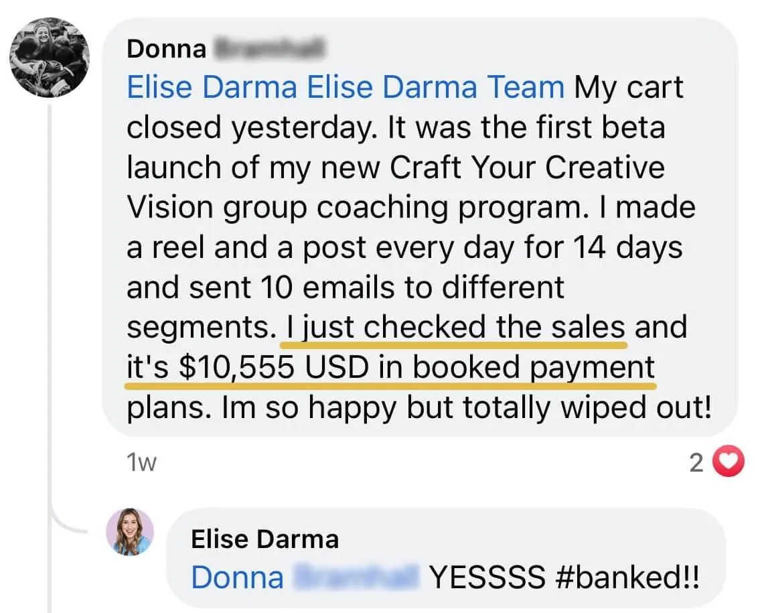This screenshot has width=758, height=613.
Task: Click the underlined phrase 'I just checked the sales'
Action: tap(455, 327)
